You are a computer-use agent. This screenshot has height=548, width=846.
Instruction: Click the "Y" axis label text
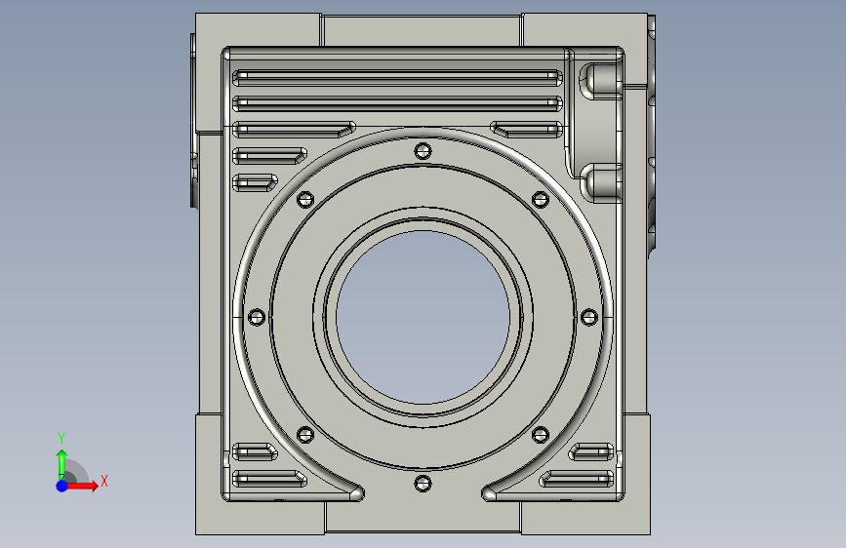(x=61, y=439)
